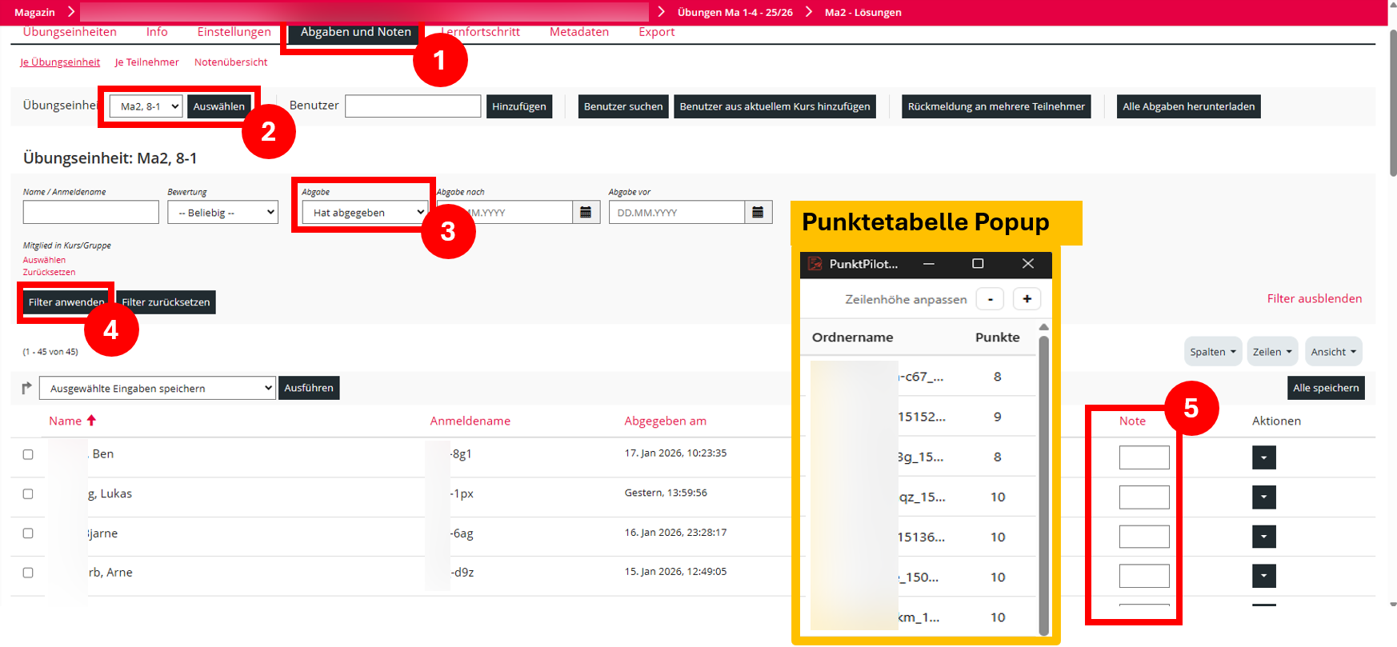Click the Note input field for Ben
The width and height of the screenshot is (1397, 647).
[1144, 457]
